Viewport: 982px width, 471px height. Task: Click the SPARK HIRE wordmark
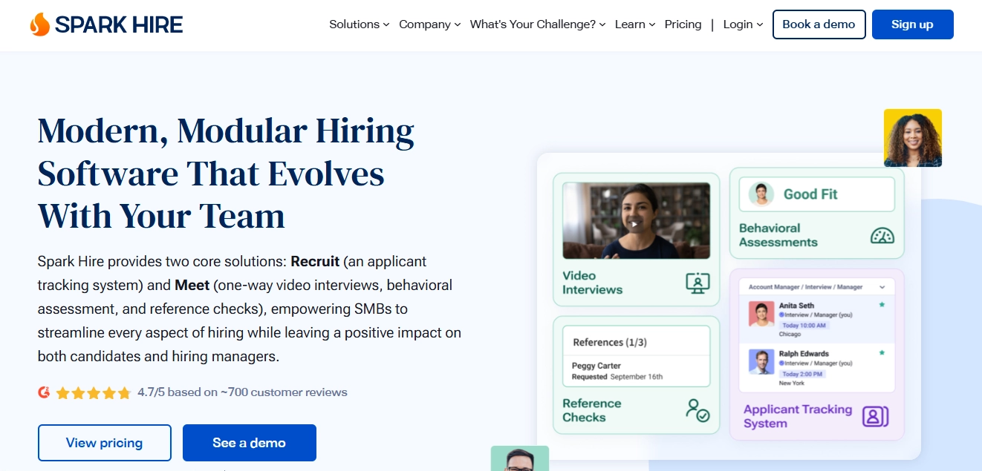click(119, 24)
